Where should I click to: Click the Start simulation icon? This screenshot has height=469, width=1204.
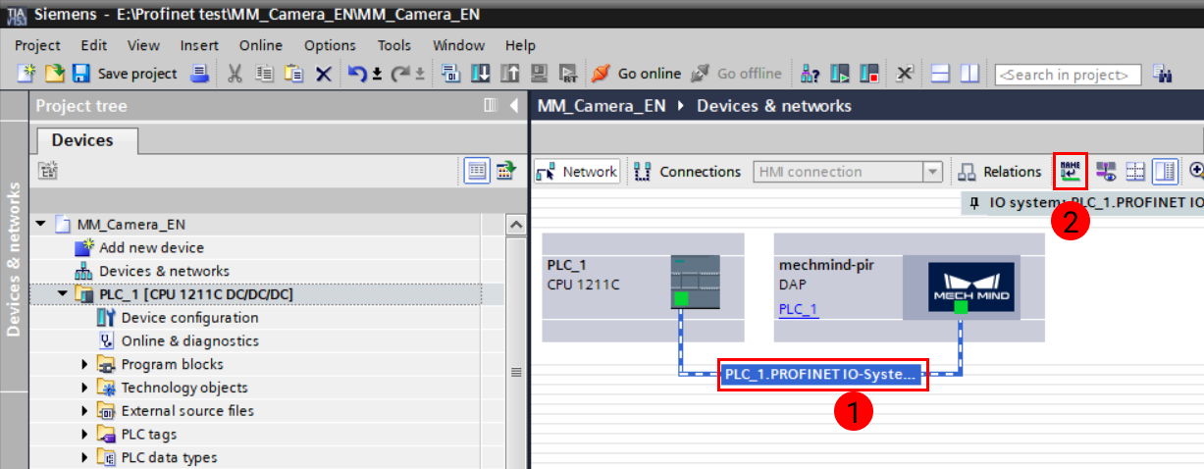tap(539, 74)
